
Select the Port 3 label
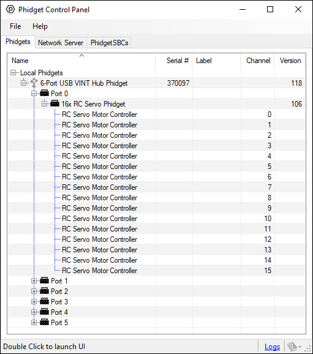tap(59, 301)
